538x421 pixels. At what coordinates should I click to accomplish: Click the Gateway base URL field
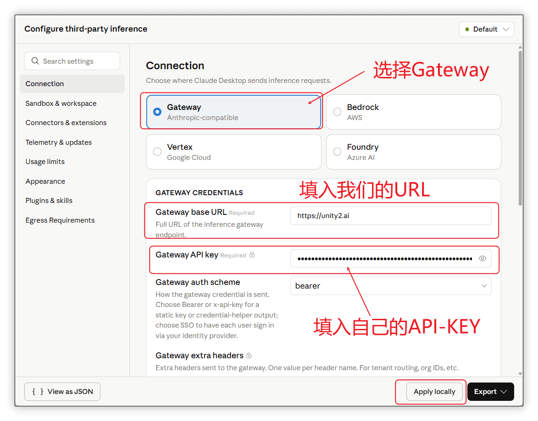(x=391, y=216)
